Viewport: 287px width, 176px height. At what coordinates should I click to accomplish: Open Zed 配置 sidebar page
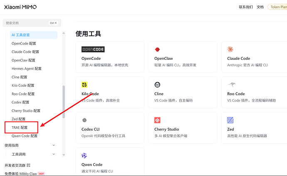(18, 119)
